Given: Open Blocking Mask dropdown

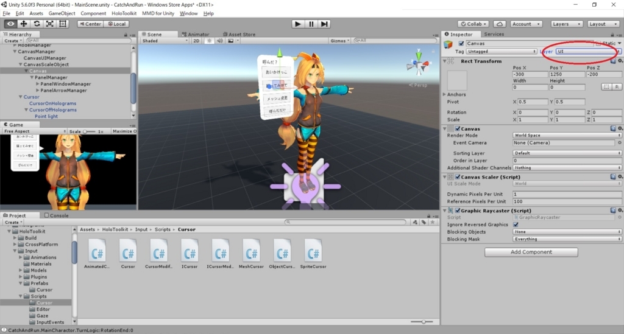Looking at the screenshot, I should pyautogui.click(x=567, y=239).
